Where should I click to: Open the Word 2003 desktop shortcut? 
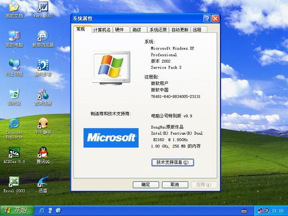43,10
